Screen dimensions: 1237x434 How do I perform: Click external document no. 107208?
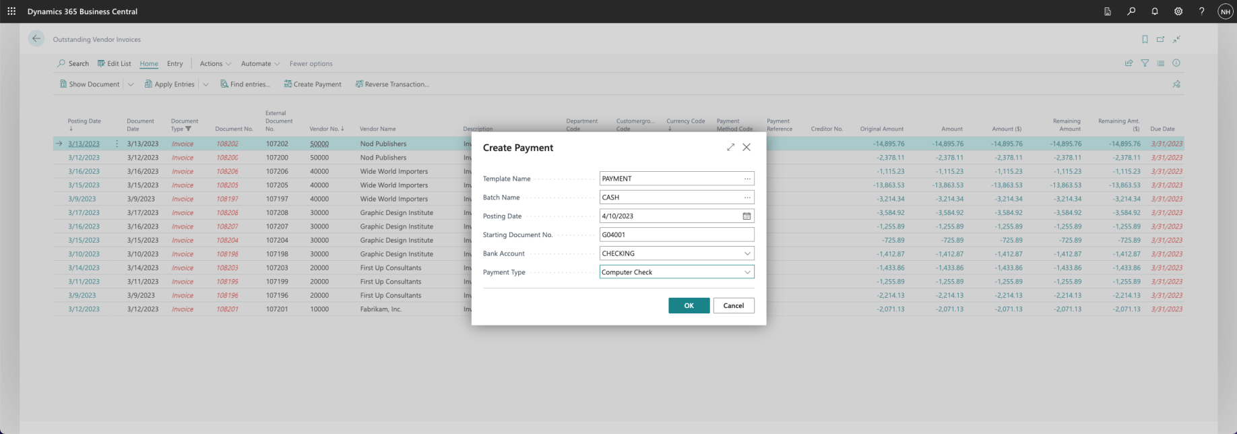(x=277, y=213)
